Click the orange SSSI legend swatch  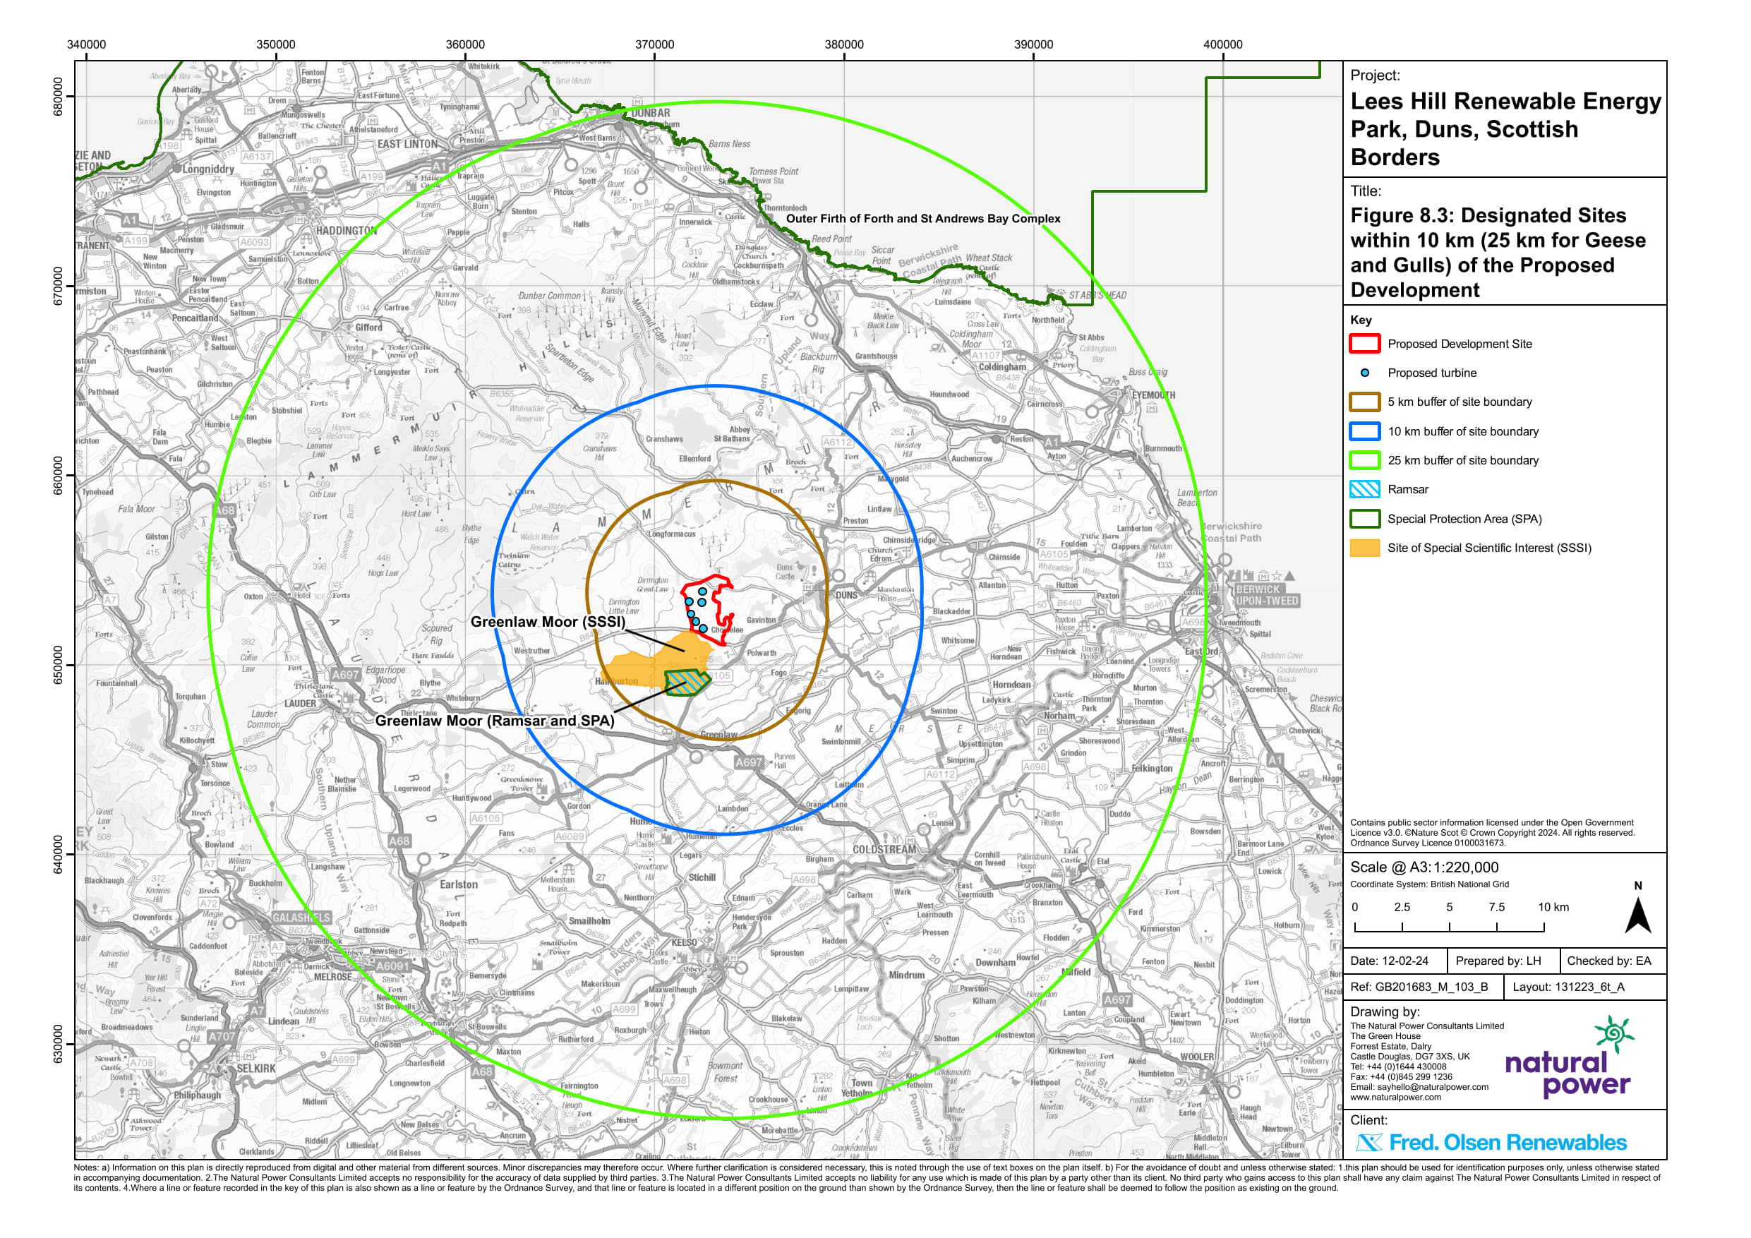point(1364,548)
